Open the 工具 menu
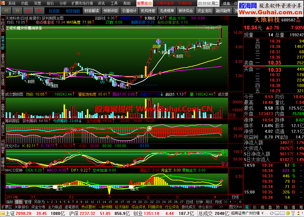 114,3
